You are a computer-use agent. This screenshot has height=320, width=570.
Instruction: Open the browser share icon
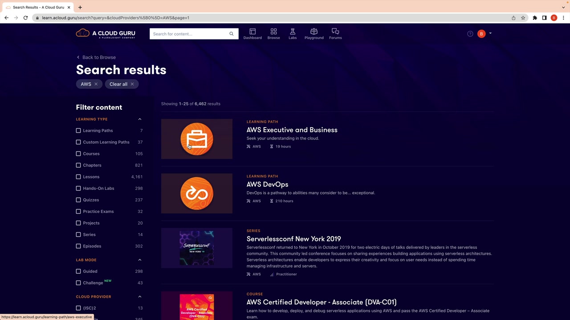coord(513,18)
